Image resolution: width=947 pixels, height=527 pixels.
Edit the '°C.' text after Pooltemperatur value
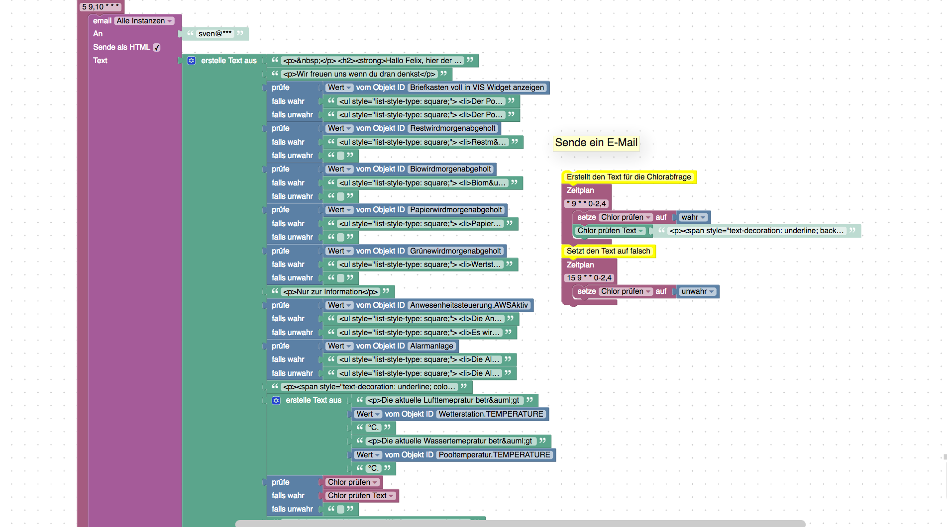[374, 468]
